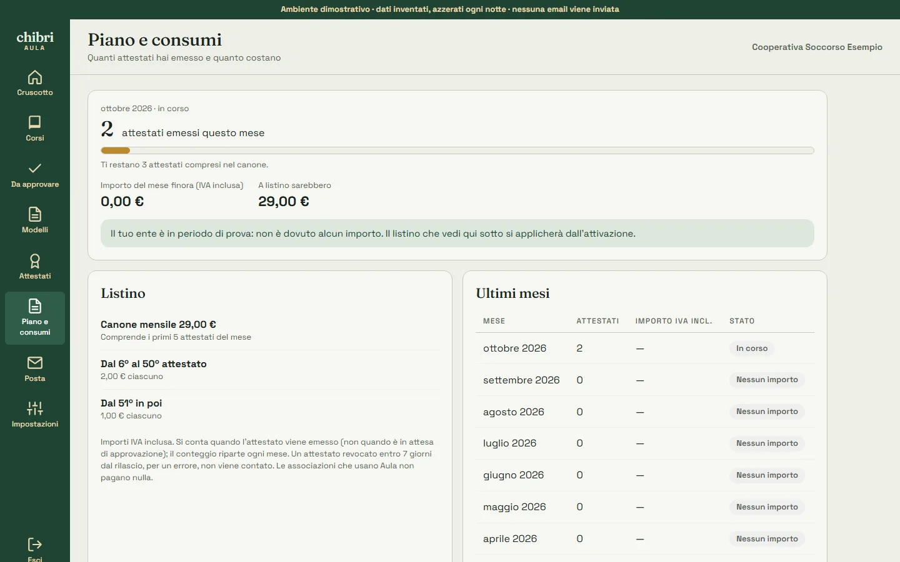Click the Impostazioni sidebar label
The width and height of the screenshot is (900, 562).
[x=35, y=424]
